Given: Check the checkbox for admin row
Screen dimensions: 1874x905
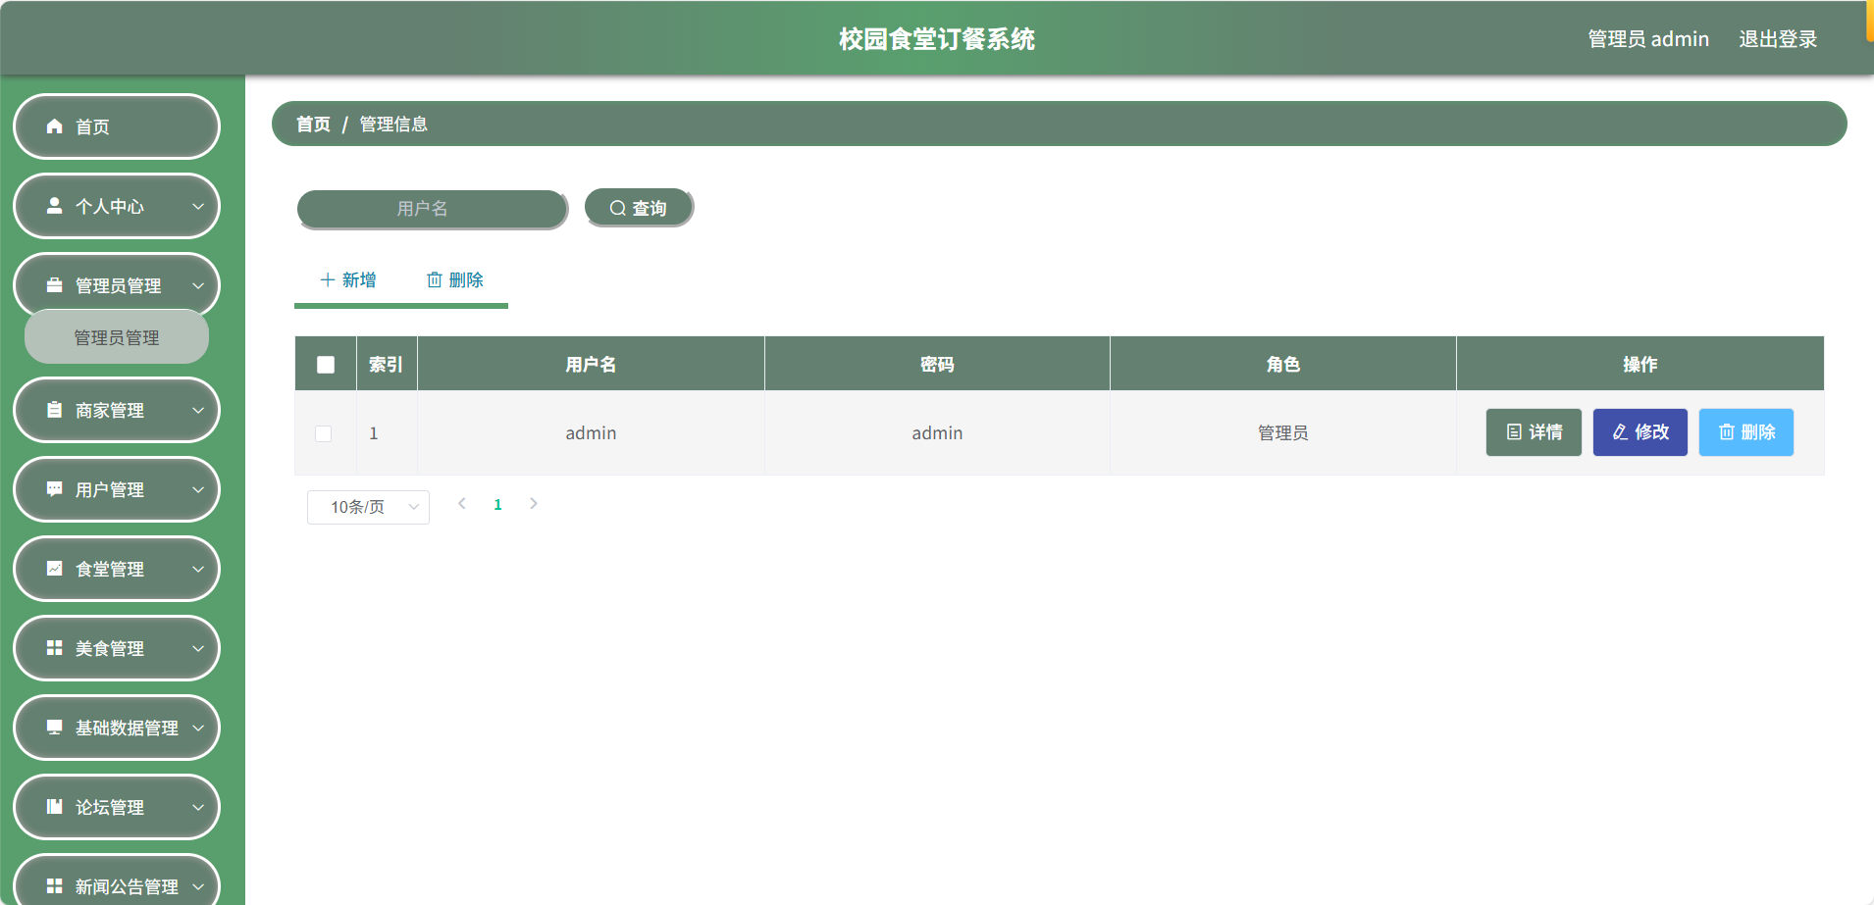Looking at the screenshot, I should click(323, 433).
